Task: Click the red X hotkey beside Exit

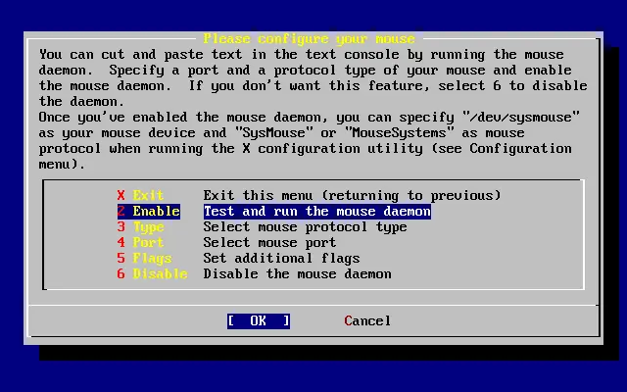Action: tap(121, 196)
